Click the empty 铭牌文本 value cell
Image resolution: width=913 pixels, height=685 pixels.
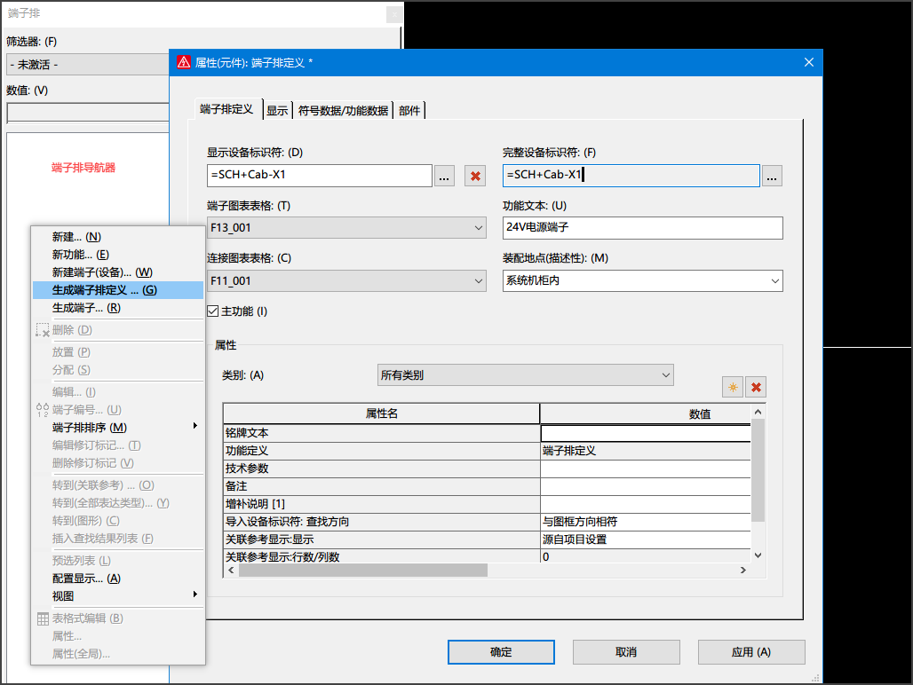click(646, 433)
